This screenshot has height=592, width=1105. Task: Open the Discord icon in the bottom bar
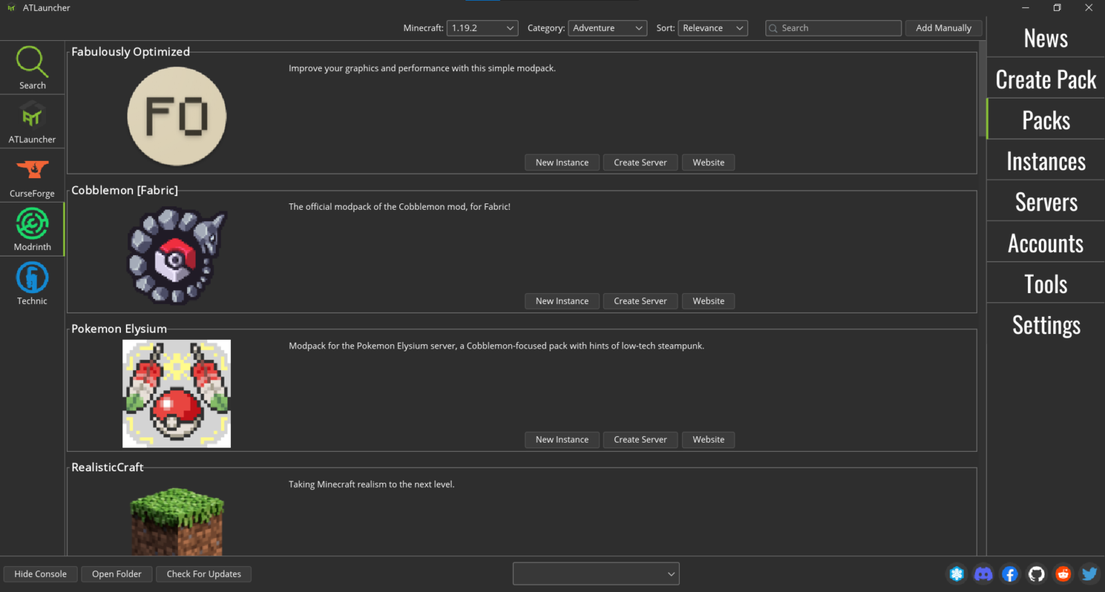click(983, 573)
